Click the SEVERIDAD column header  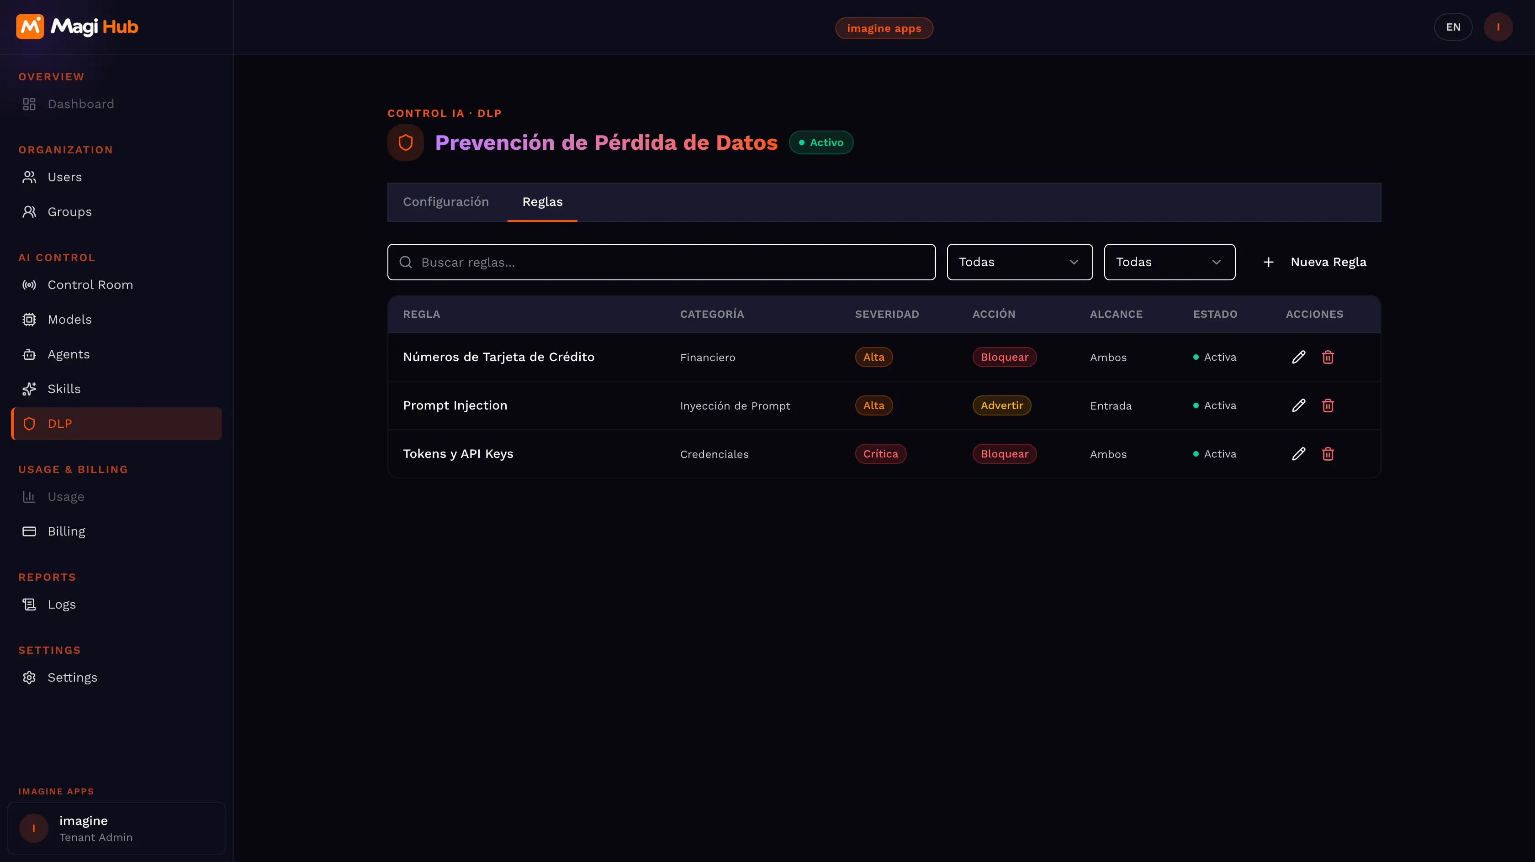887,314
